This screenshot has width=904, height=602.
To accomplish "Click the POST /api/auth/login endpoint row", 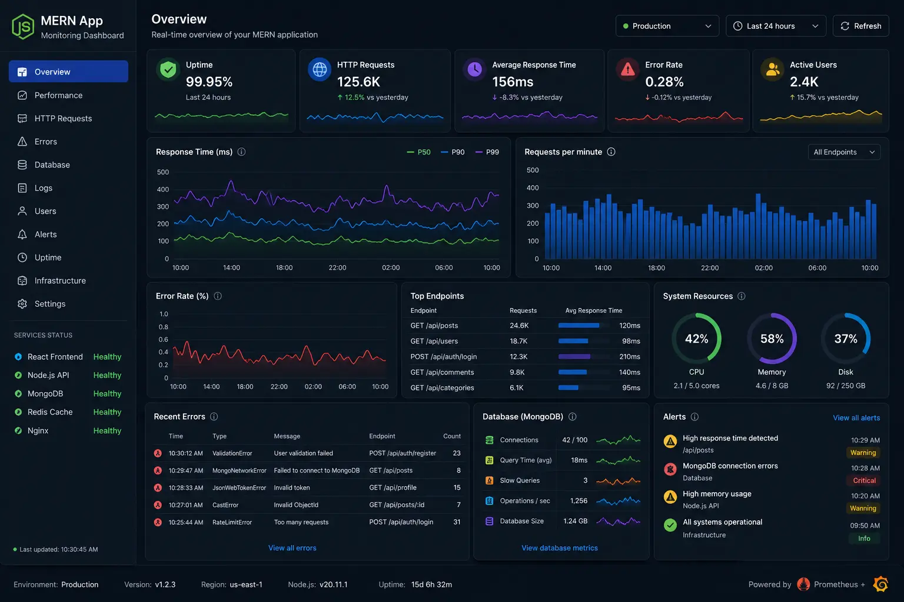I will (526, 357).
